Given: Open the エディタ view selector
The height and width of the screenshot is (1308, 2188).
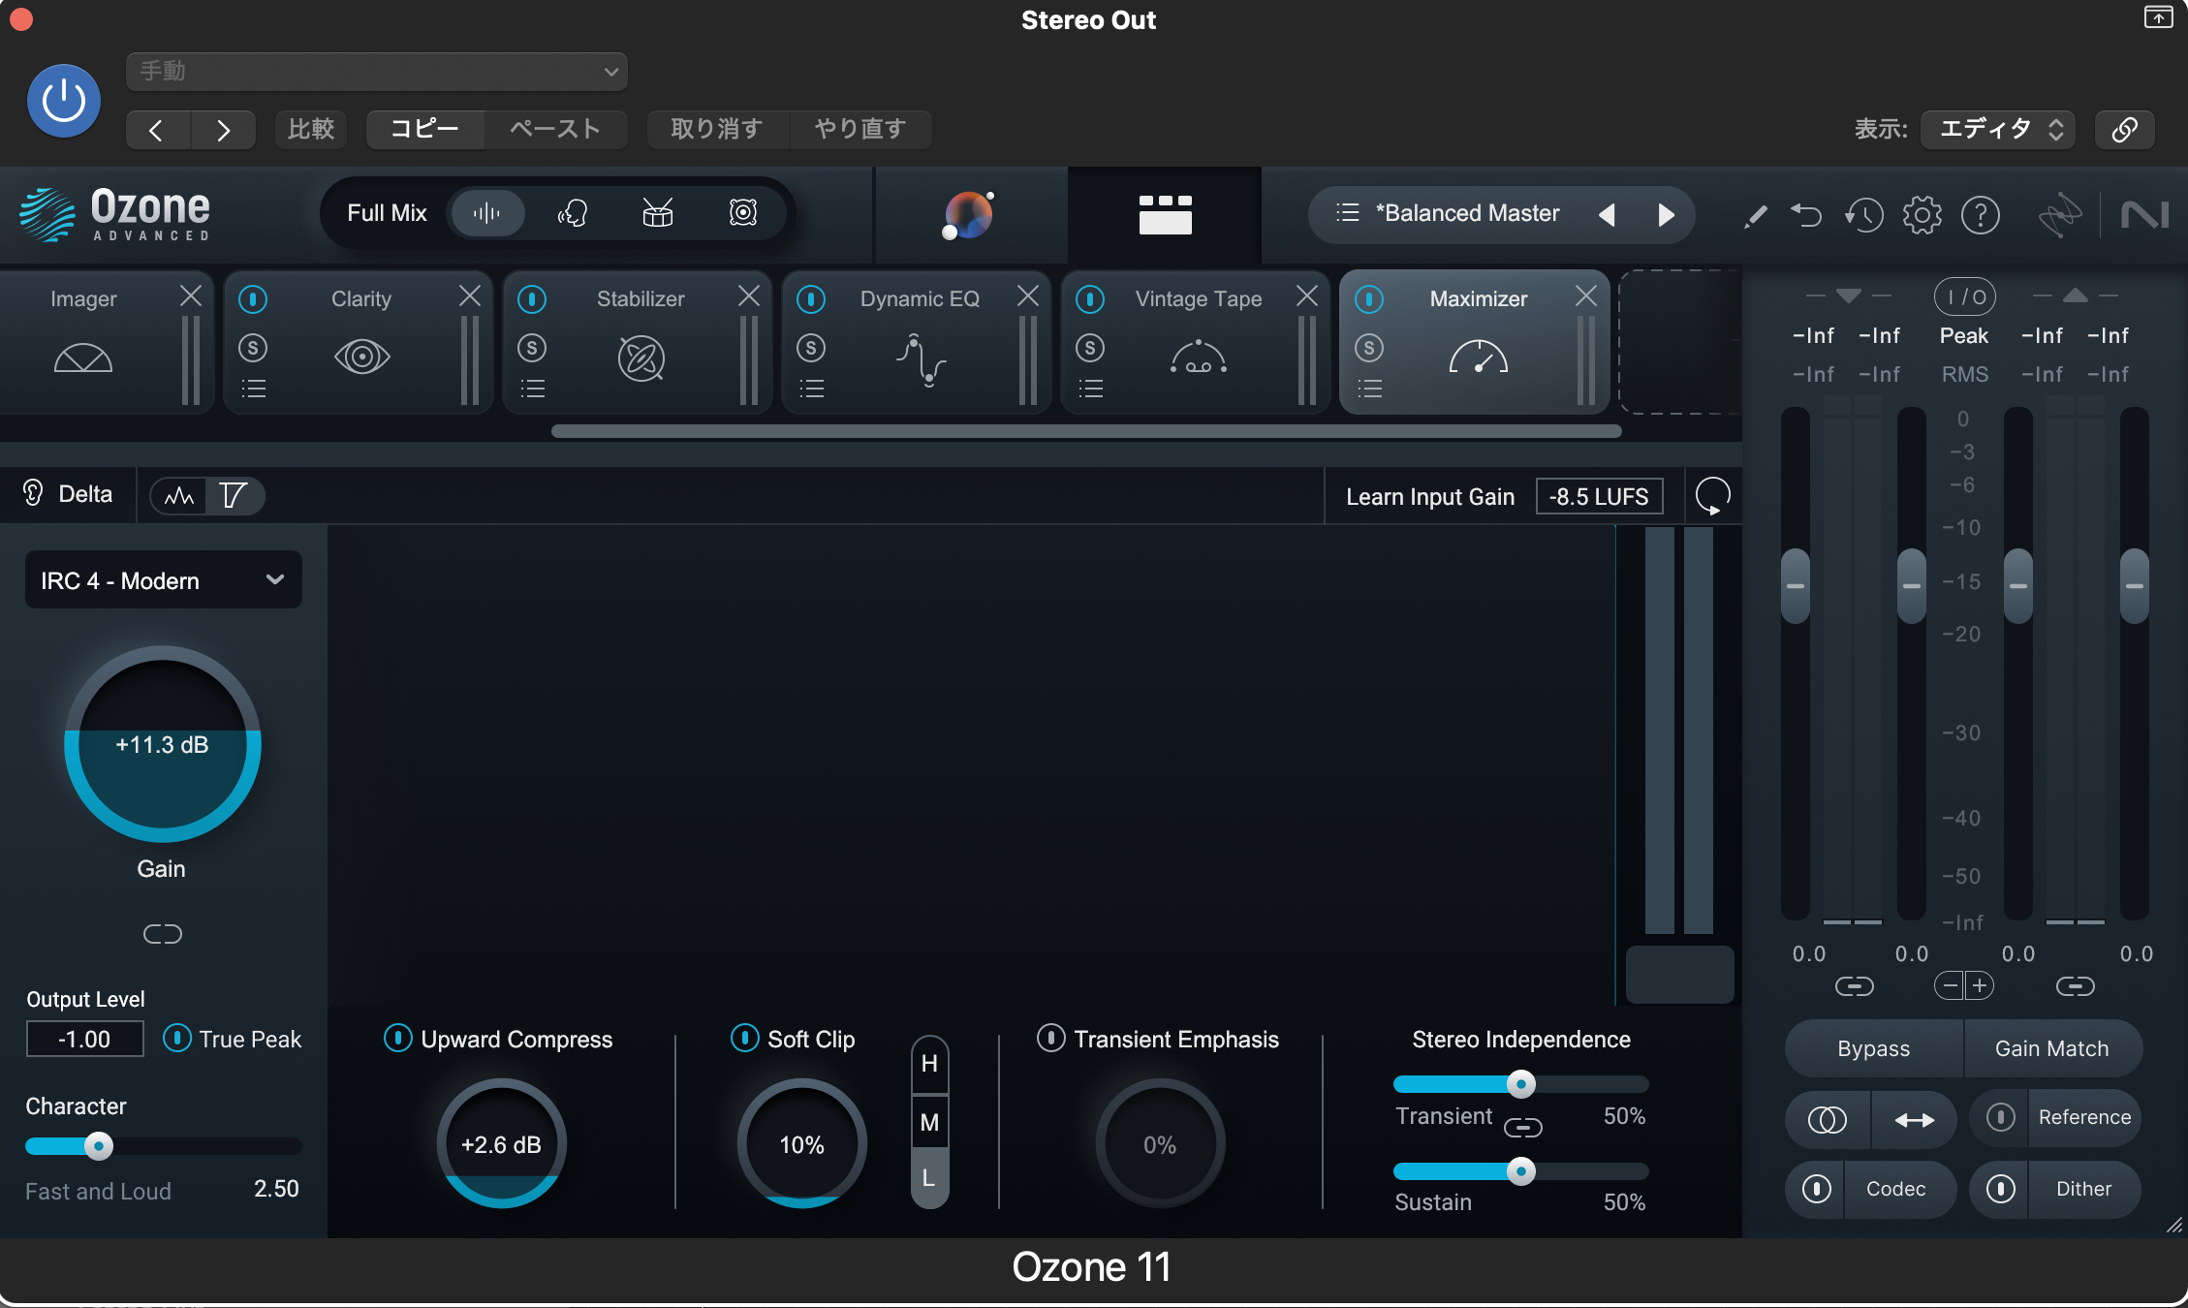Looking at the screenshot, I should point(1998,129).
